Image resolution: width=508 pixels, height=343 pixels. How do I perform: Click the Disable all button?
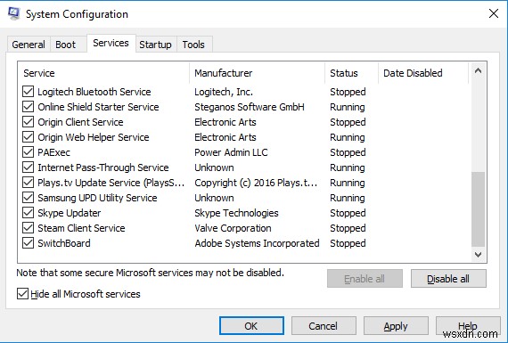(448, 279)
